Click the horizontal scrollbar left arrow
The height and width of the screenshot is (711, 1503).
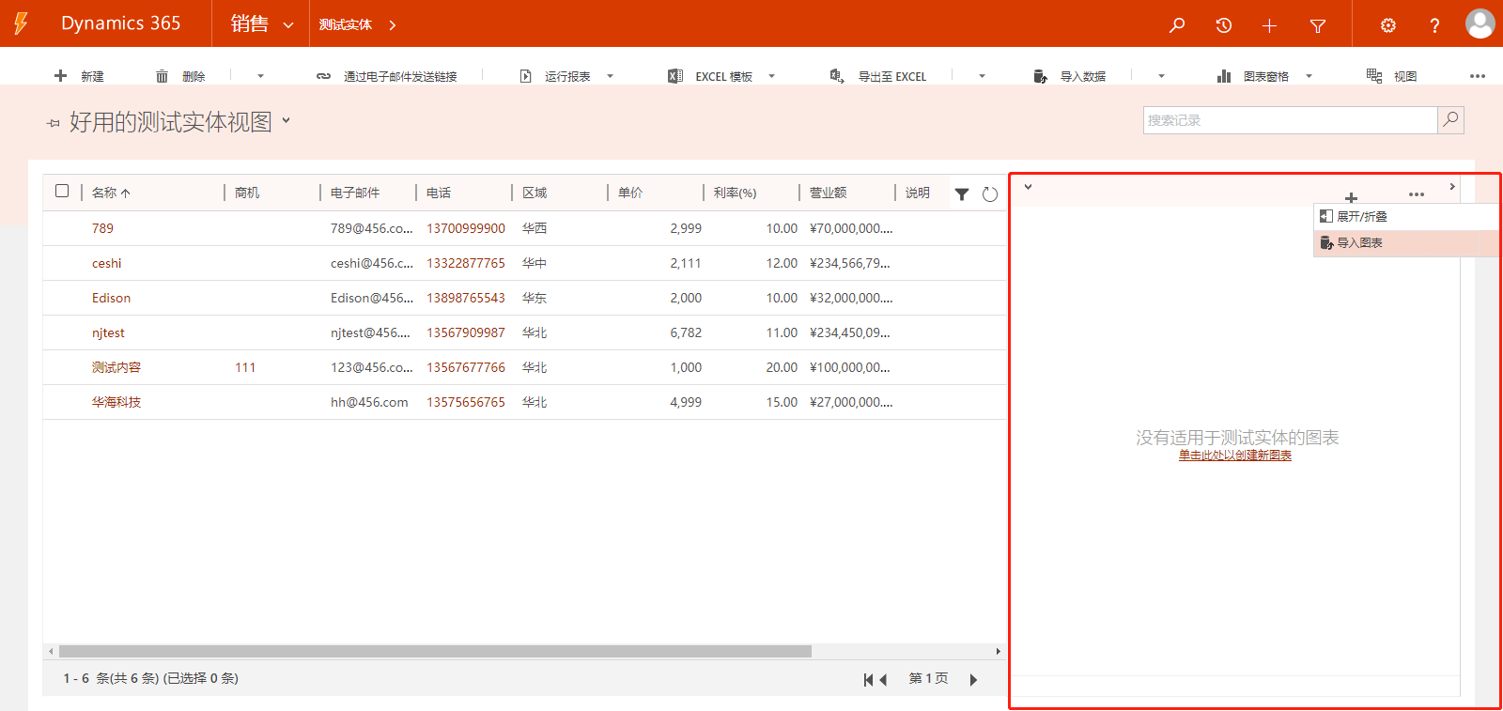(x=50, y=651)
